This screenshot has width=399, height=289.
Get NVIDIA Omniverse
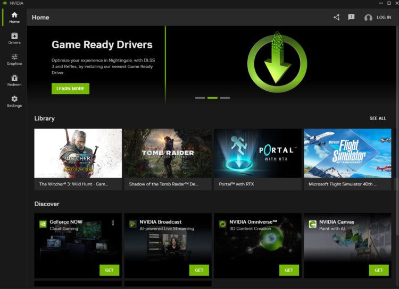289,270
